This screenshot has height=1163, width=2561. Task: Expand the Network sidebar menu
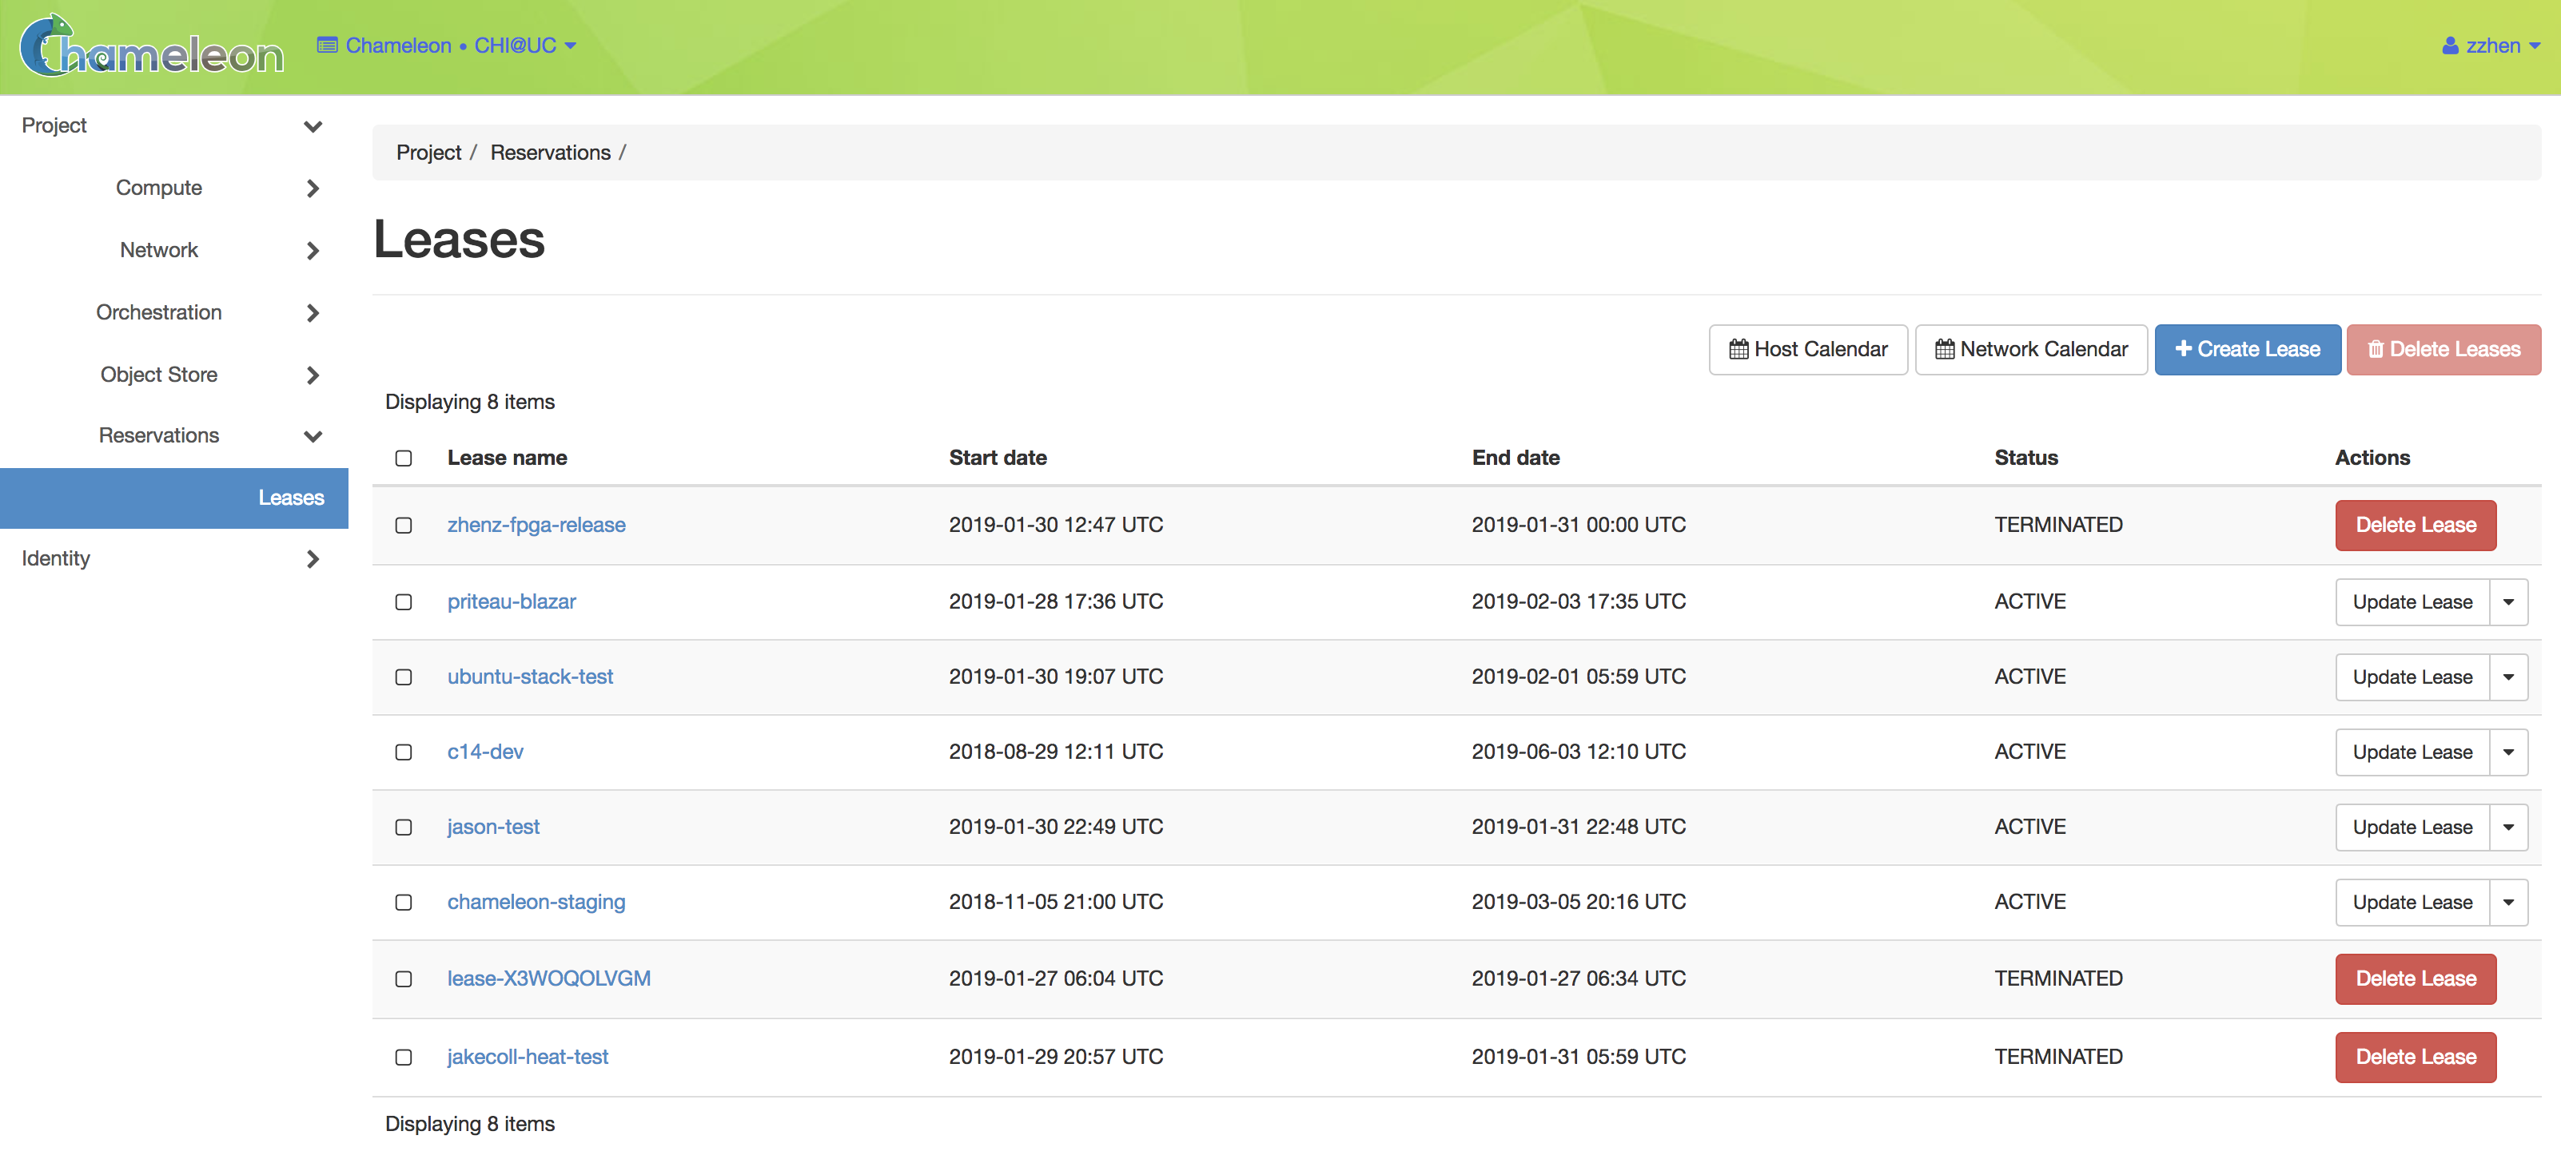313,252
